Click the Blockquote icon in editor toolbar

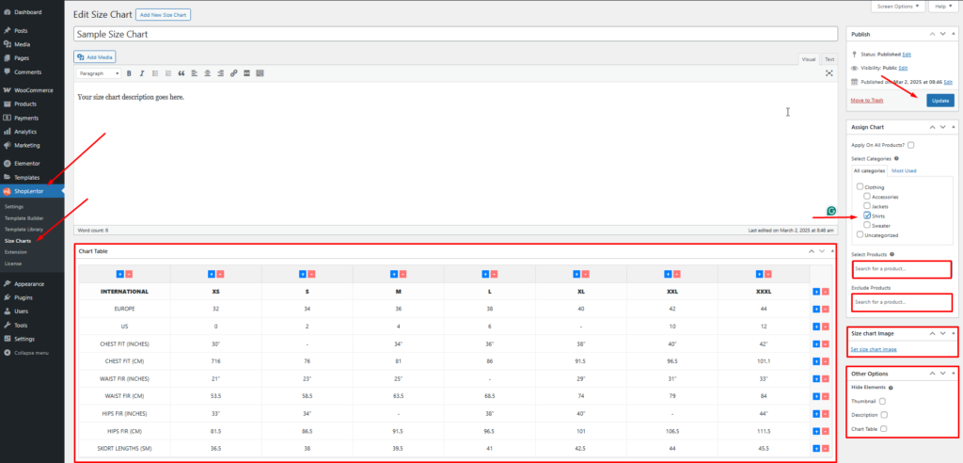[182, 73]
